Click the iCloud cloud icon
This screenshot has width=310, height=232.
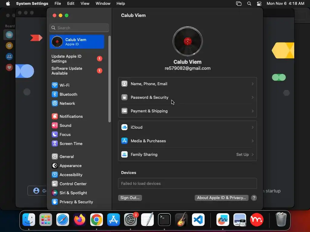124,127
